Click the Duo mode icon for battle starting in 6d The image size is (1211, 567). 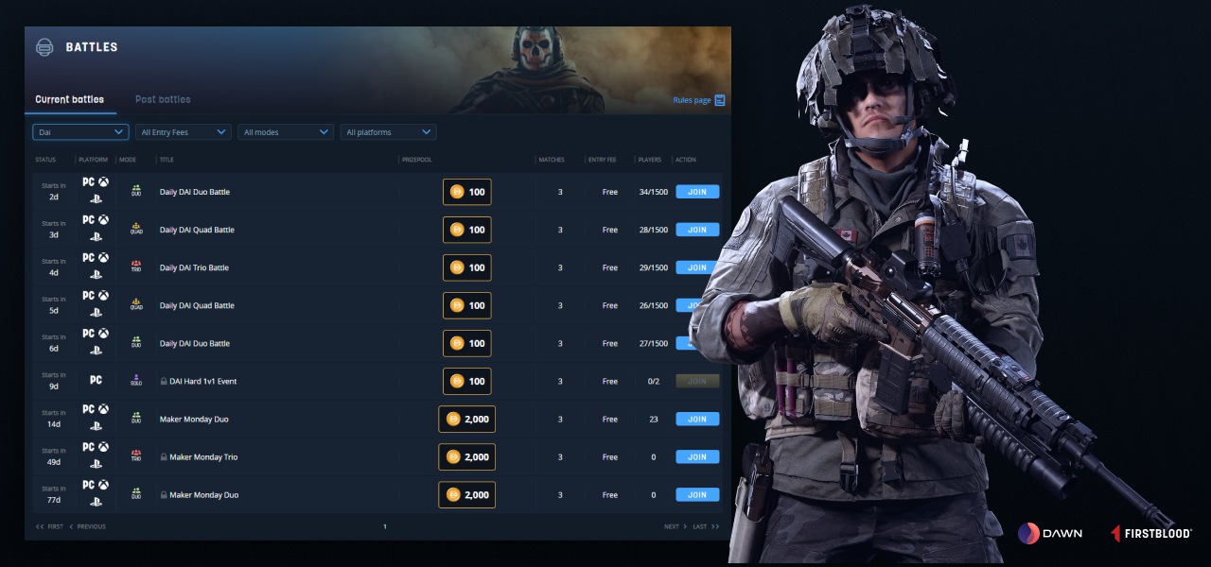pos(136,343)
